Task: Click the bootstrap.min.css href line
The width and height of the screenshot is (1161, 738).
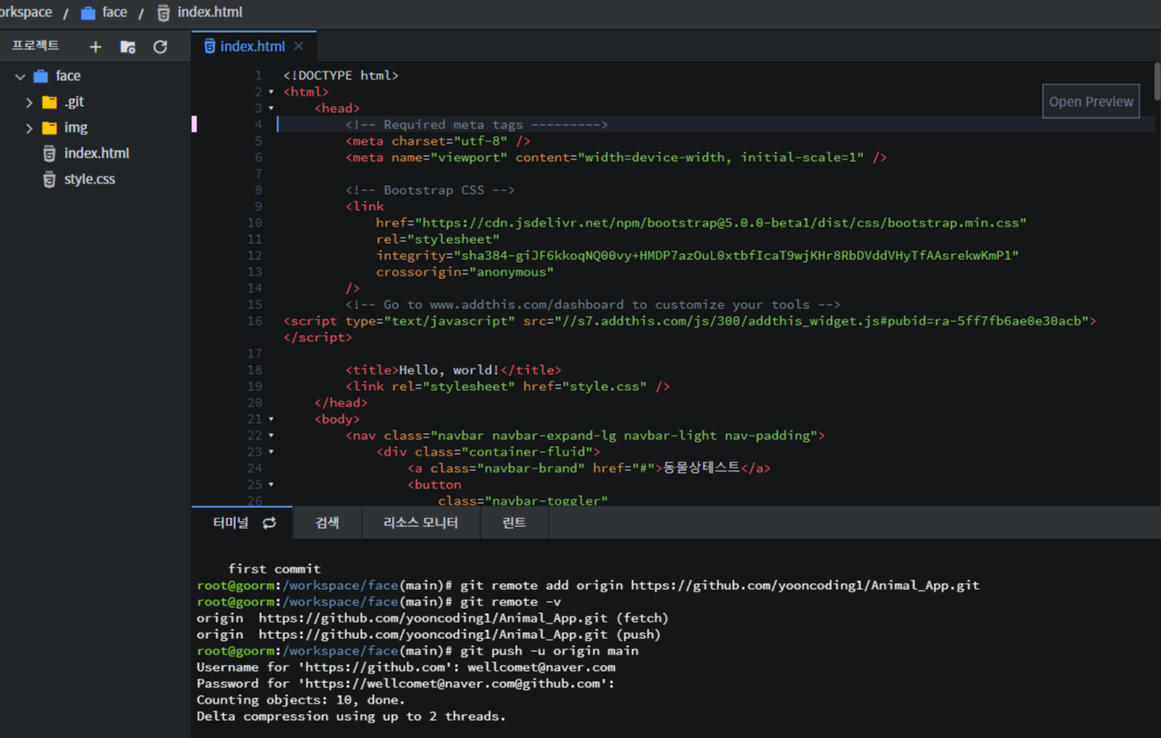Action: [x=701, y=223]
